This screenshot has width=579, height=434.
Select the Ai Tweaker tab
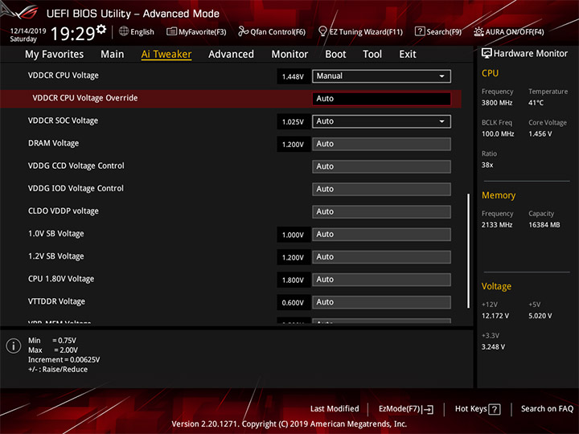point(166,55)
